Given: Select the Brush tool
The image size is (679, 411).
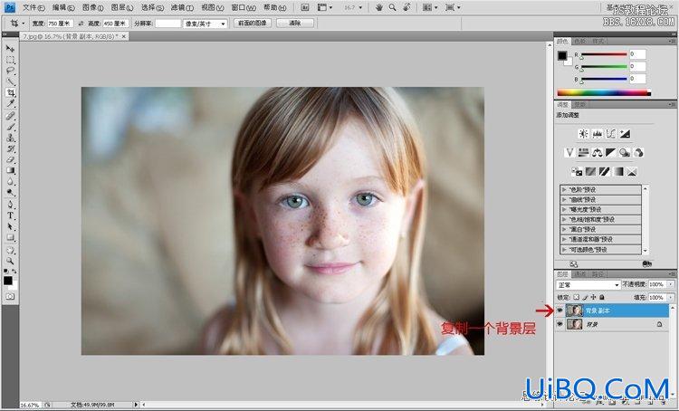Looking at the screenshot, I should 10,127.
